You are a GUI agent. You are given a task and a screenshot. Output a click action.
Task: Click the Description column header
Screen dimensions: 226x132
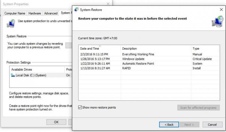156,48
